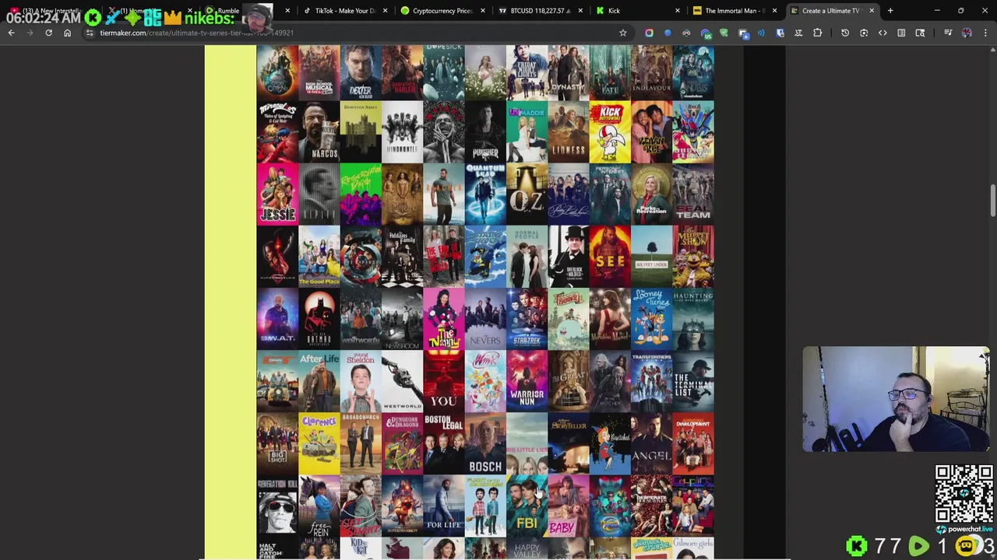
Task: Select the Looney Tunes poster
Action: 652,319
